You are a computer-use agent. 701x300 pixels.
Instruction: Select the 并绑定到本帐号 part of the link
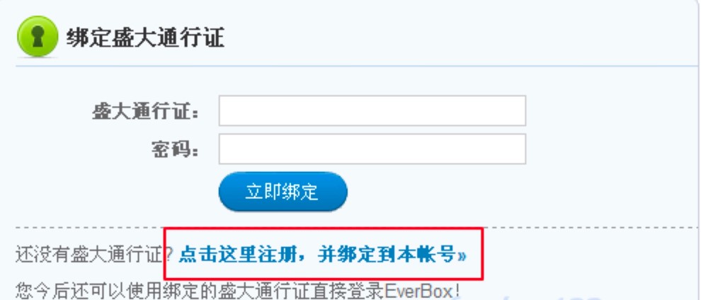(387, 255)
